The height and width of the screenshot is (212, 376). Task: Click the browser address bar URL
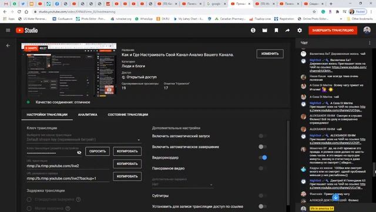tap(77, 12)
